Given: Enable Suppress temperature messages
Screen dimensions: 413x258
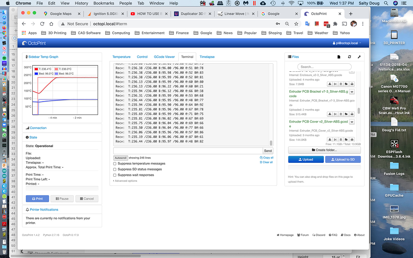Looking at the screenshot, I should tap(115, 164).
